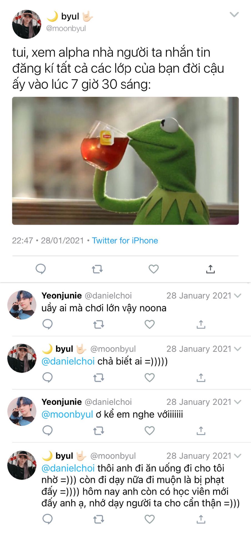251x534 pixels.
Task: Share the main tweet by byul
Action: 210,269
